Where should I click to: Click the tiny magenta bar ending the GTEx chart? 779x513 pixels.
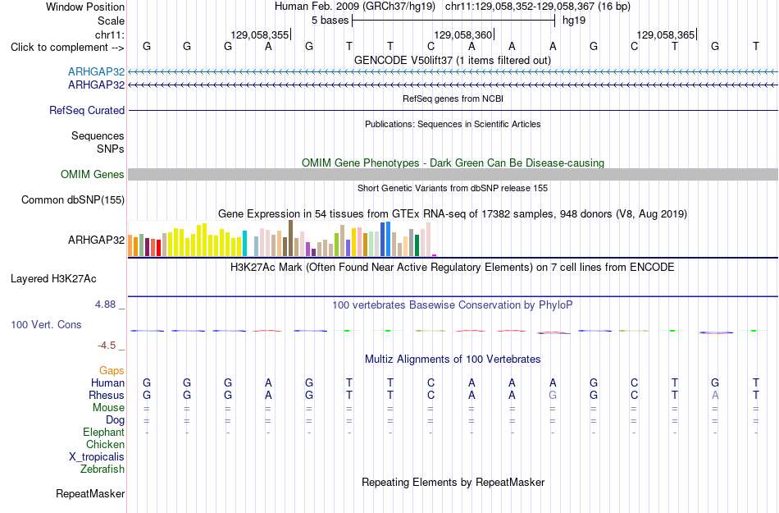click(x=435, y=255)
